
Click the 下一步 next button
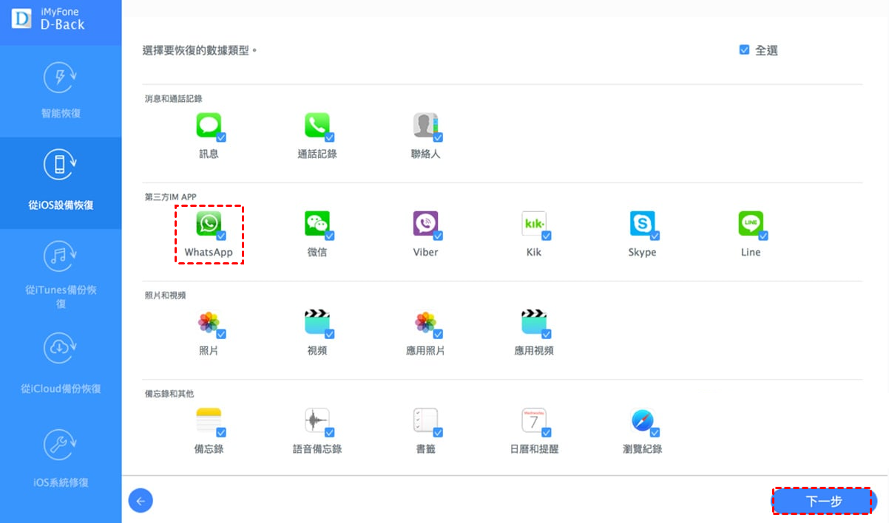pyautogui.click(x=823, y=502)
